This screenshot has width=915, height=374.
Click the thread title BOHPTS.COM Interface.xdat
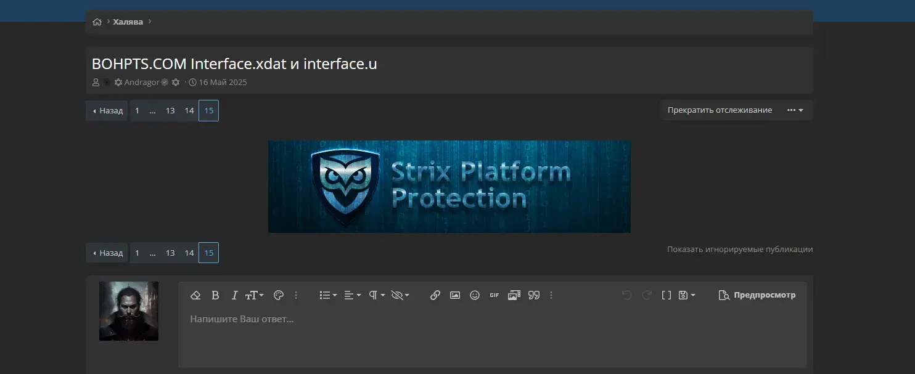coord(234,63)
